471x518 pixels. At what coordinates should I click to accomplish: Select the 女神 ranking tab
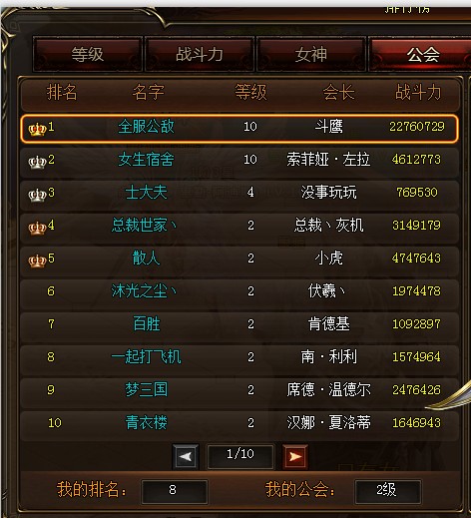[x=311, y=54]
